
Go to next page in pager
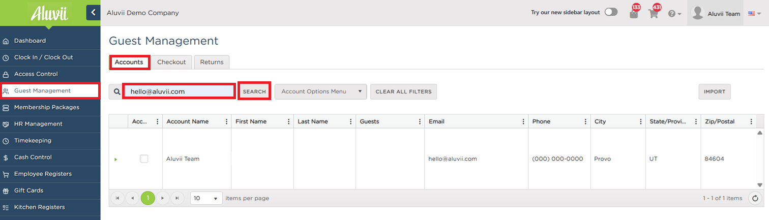(162, 198)
